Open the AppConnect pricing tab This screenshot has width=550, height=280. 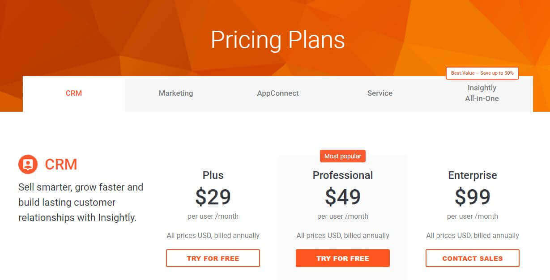pyautogui.click(x=278, y=93)
